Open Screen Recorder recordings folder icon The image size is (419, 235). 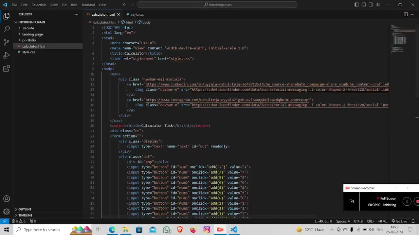click(x=352, y=202)
